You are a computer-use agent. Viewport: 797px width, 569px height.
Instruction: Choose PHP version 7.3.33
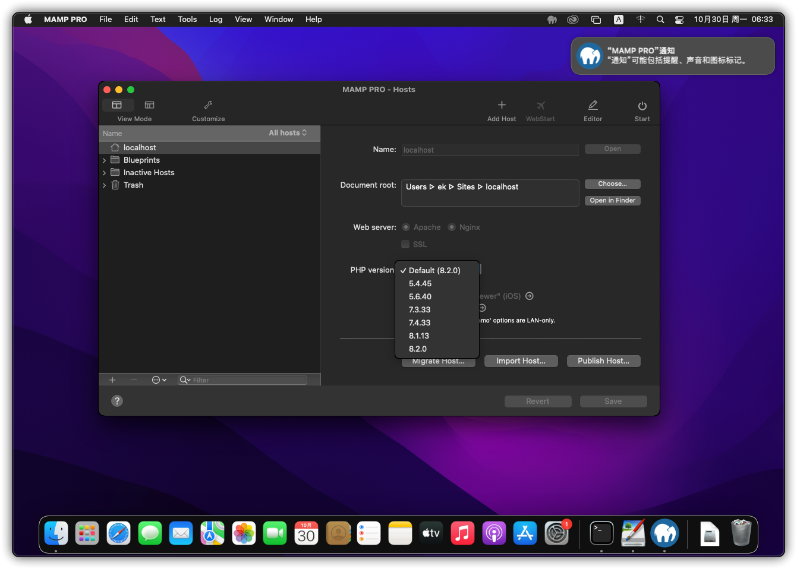(437, 309)
